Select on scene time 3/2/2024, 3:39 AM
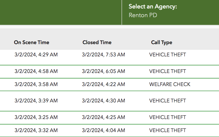 pos(36,101)
